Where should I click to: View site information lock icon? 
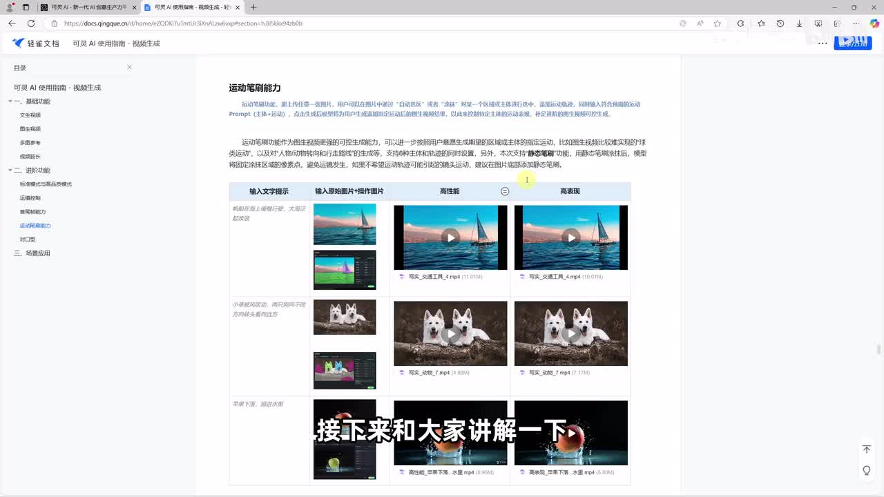point(54,23)
